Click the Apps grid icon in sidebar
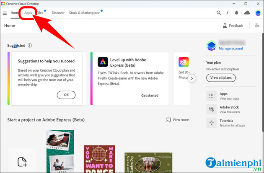 (x=211, y=96)
